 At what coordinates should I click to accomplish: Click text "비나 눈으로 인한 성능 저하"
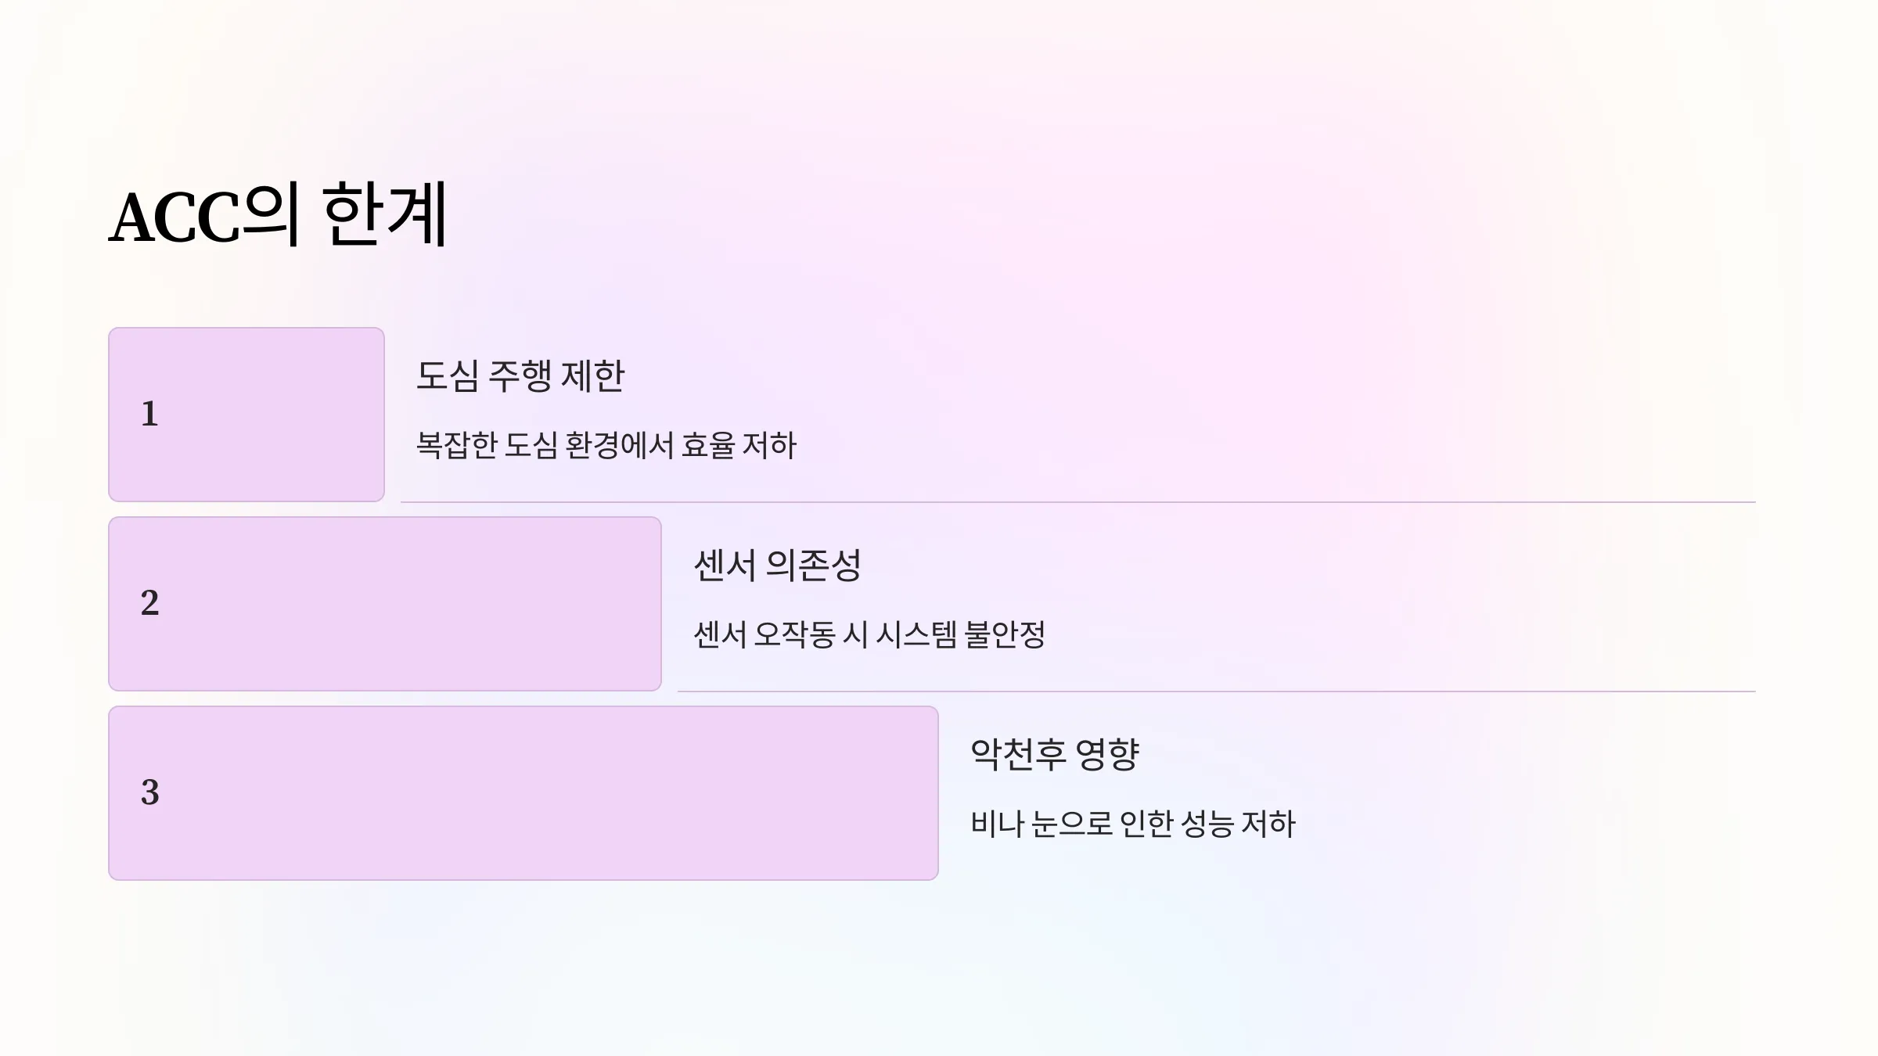1133,824
